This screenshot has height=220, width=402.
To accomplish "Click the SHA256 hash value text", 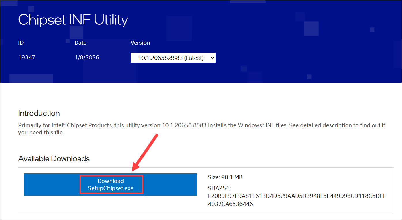I will click(x=297, y=200).
